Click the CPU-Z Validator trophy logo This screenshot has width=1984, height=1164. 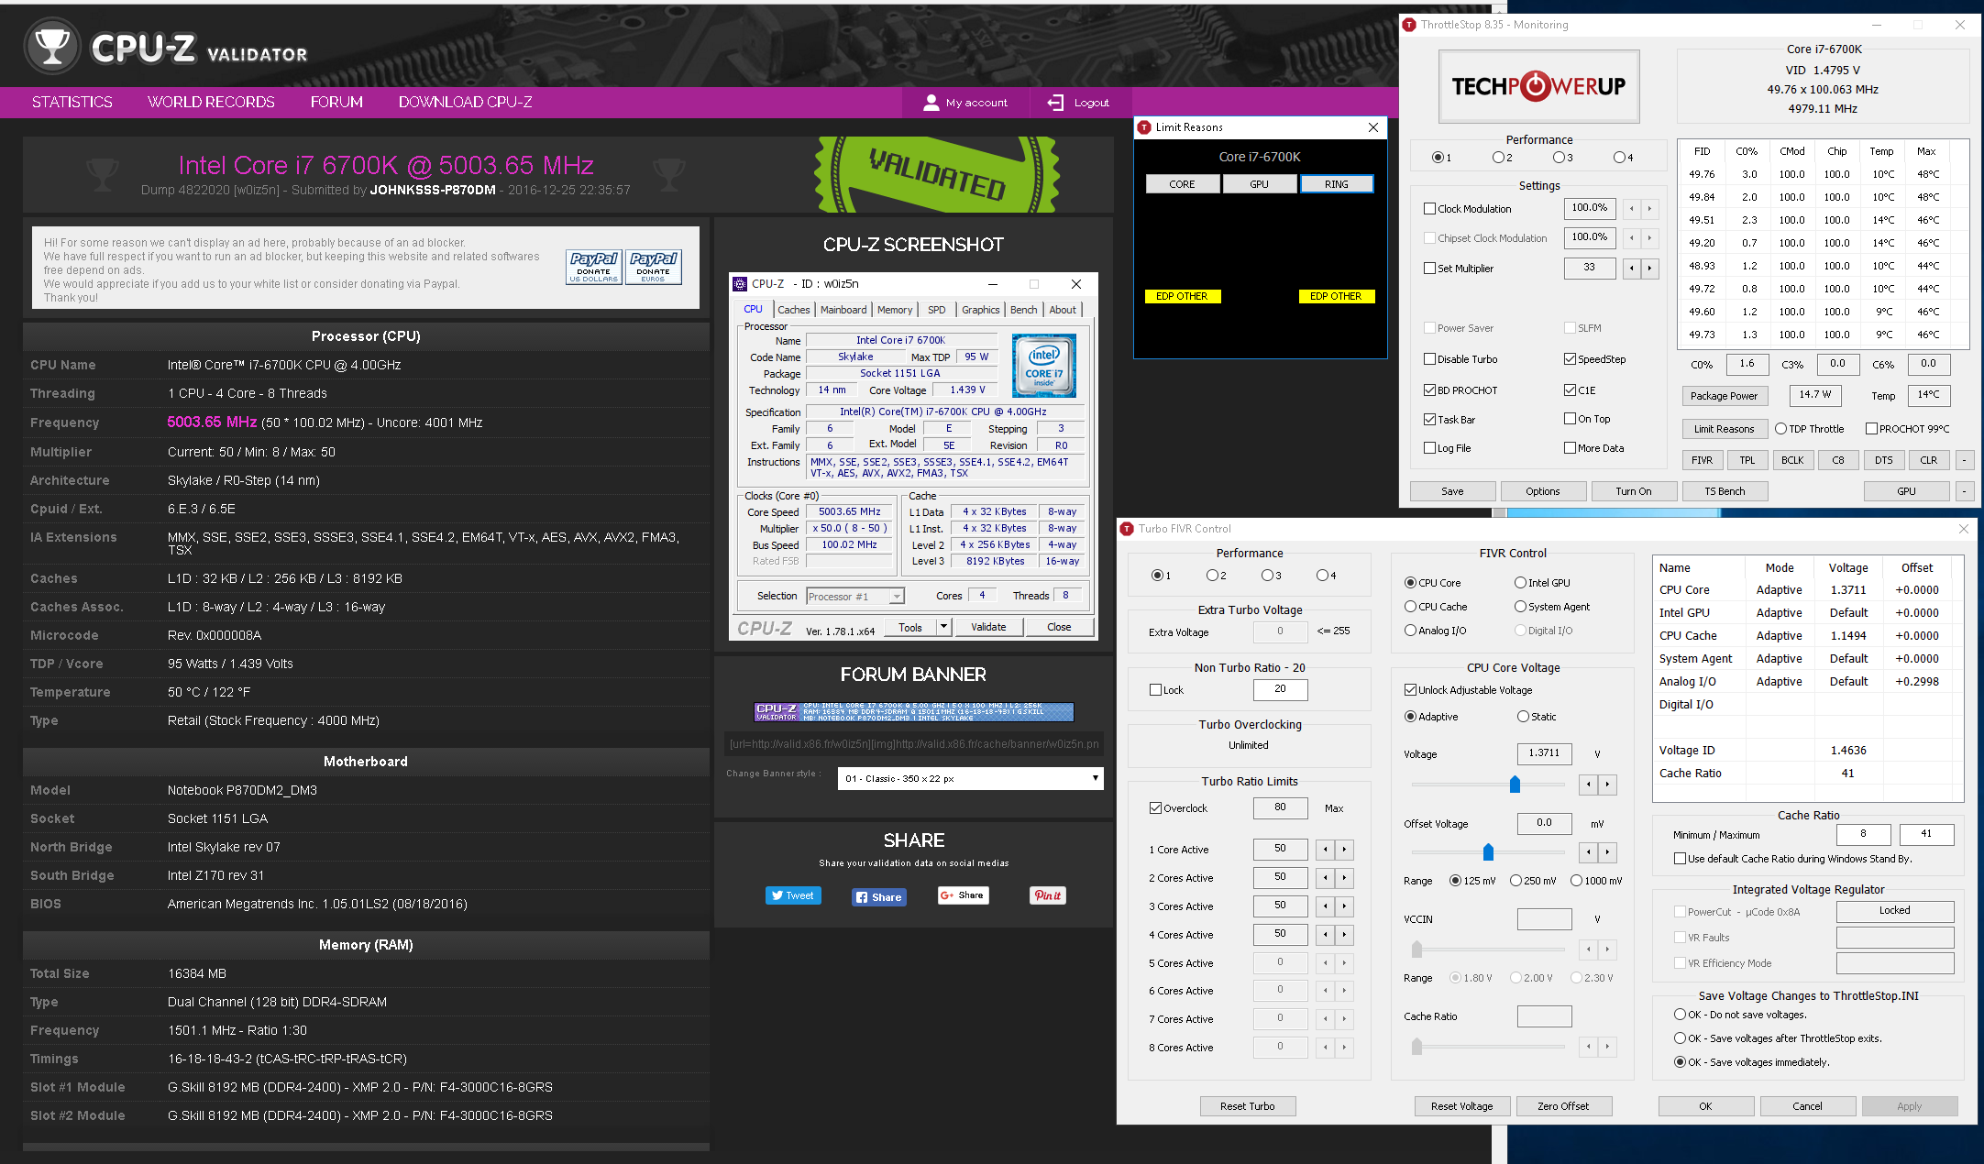[x=52, y=46]
